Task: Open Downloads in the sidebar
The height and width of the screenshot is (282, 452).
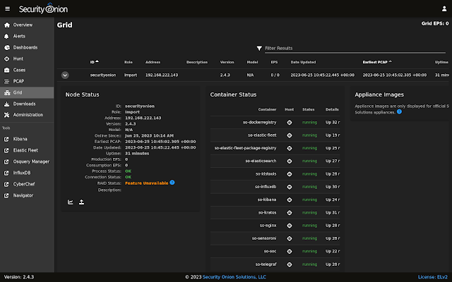Action: (x=27, y=104)
